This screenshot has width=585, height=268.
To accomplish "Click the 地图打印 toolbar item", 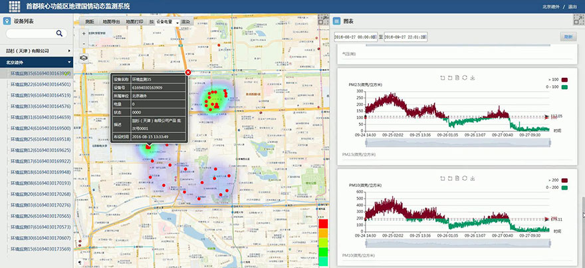I will 135,21.
